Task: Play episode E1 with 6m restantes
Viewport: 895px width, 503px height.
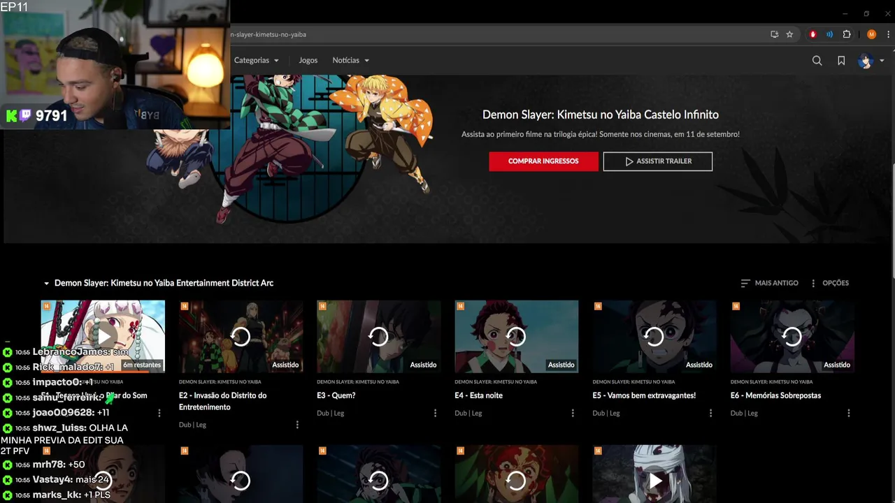Action: click(x=103, y=336)
